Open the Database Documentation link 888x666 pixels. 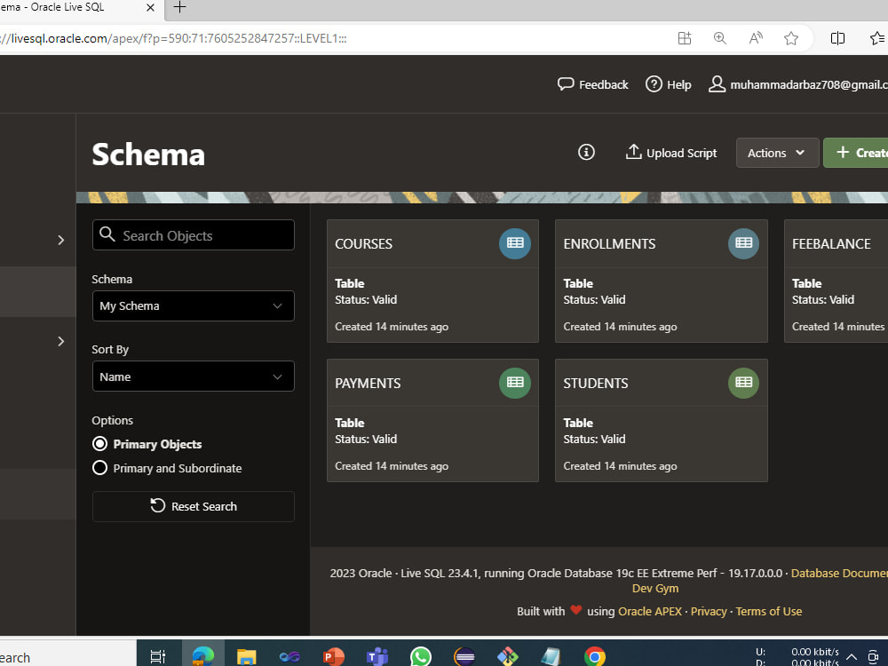point(839,573)
